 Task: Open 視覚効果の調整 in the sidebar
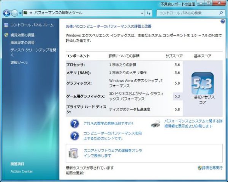click(22, 35)
